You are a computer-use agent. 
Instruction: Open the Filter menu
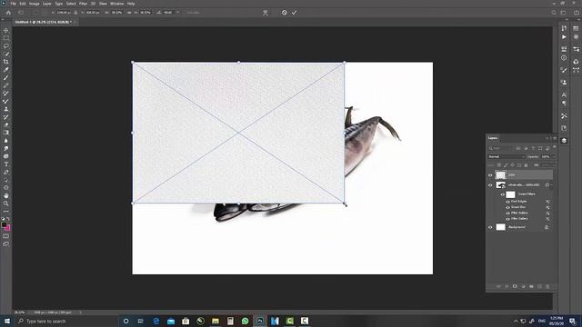pos(83,4)
